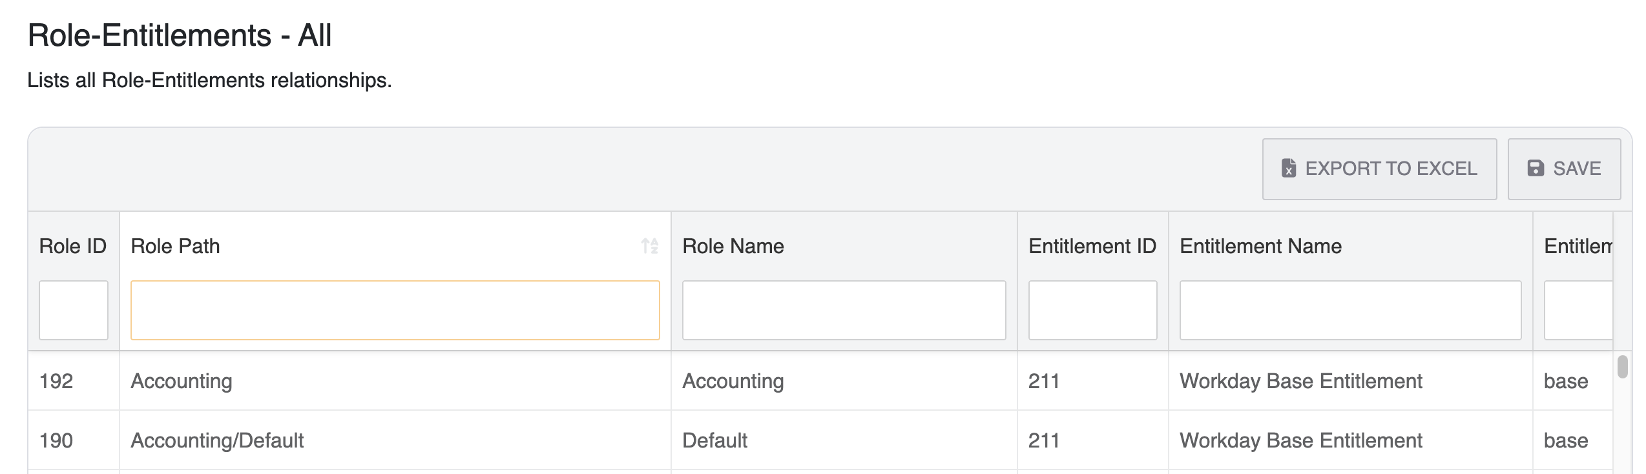Select the Accounting role path cell

coord(182,381)
